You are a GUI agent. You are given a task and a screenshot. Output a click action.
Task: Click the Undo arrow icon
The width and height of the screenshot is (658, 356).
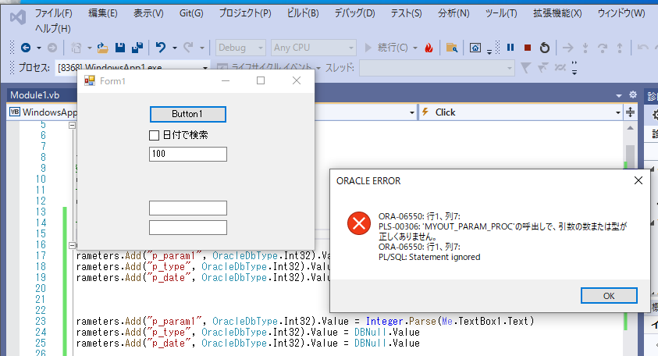[x=160, y=48]
